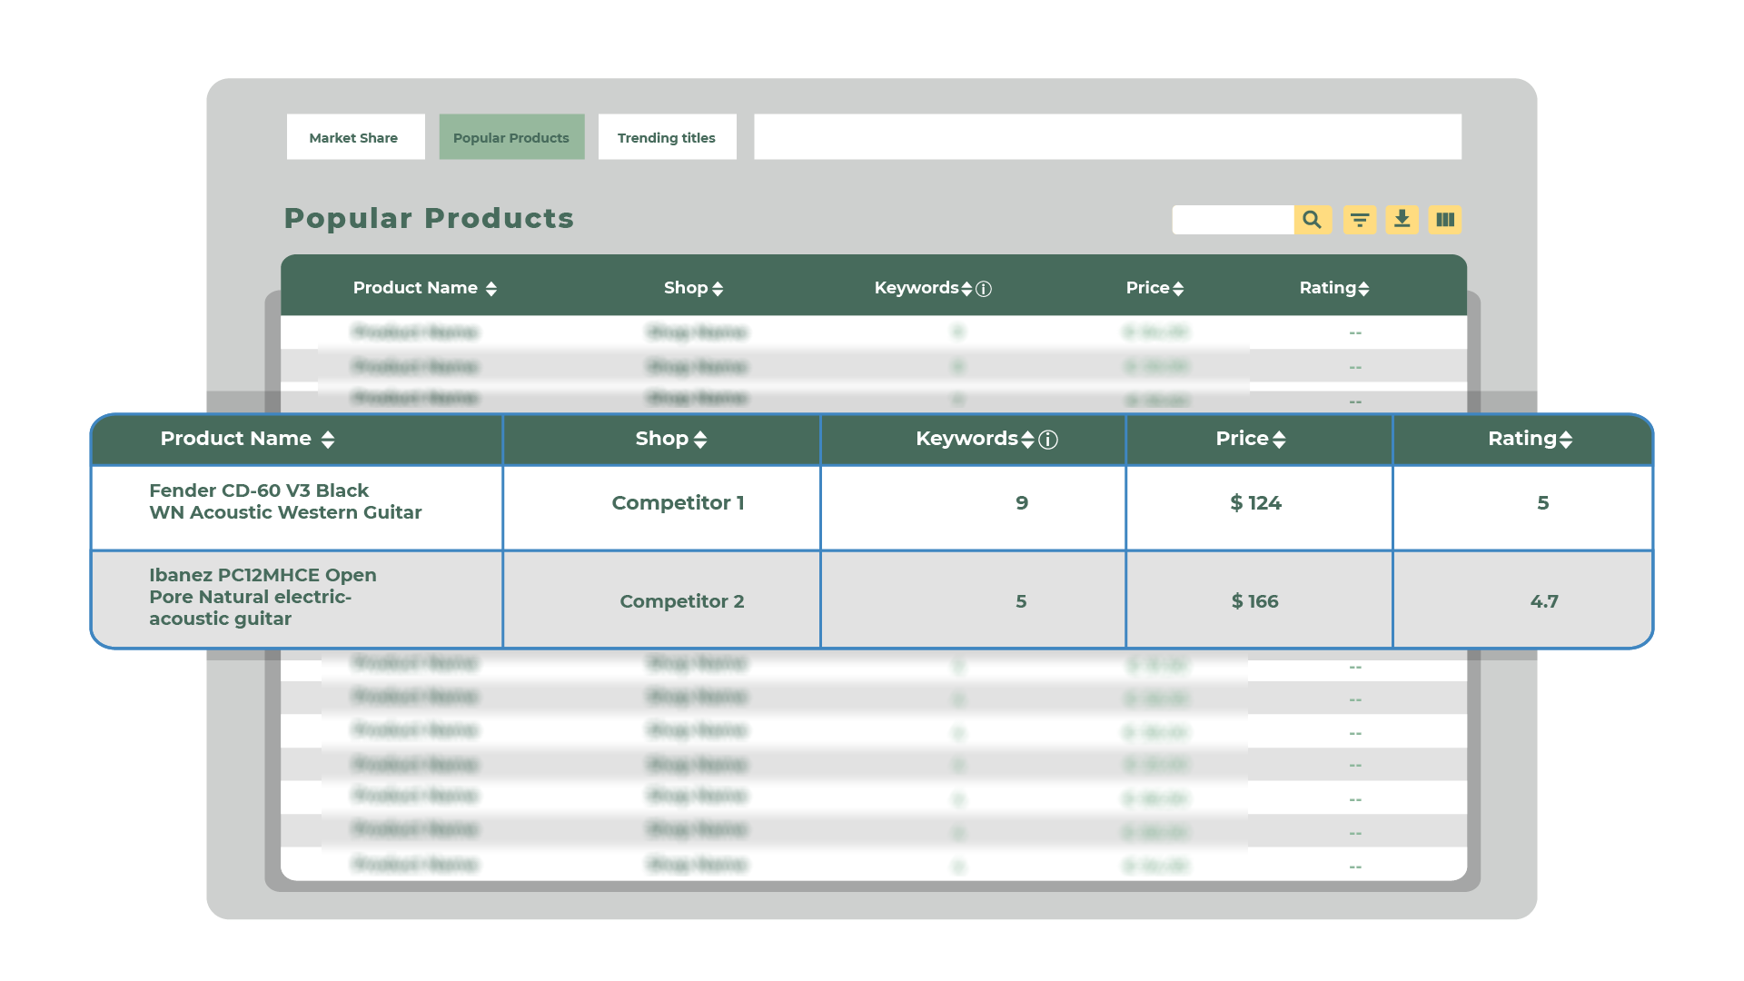Sort by Product Name in background table header

tap(491, 289)
